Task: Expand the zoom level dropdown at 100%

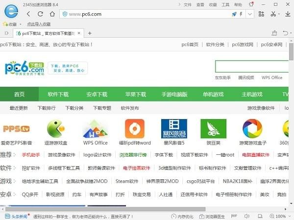Action: point(289,216)
